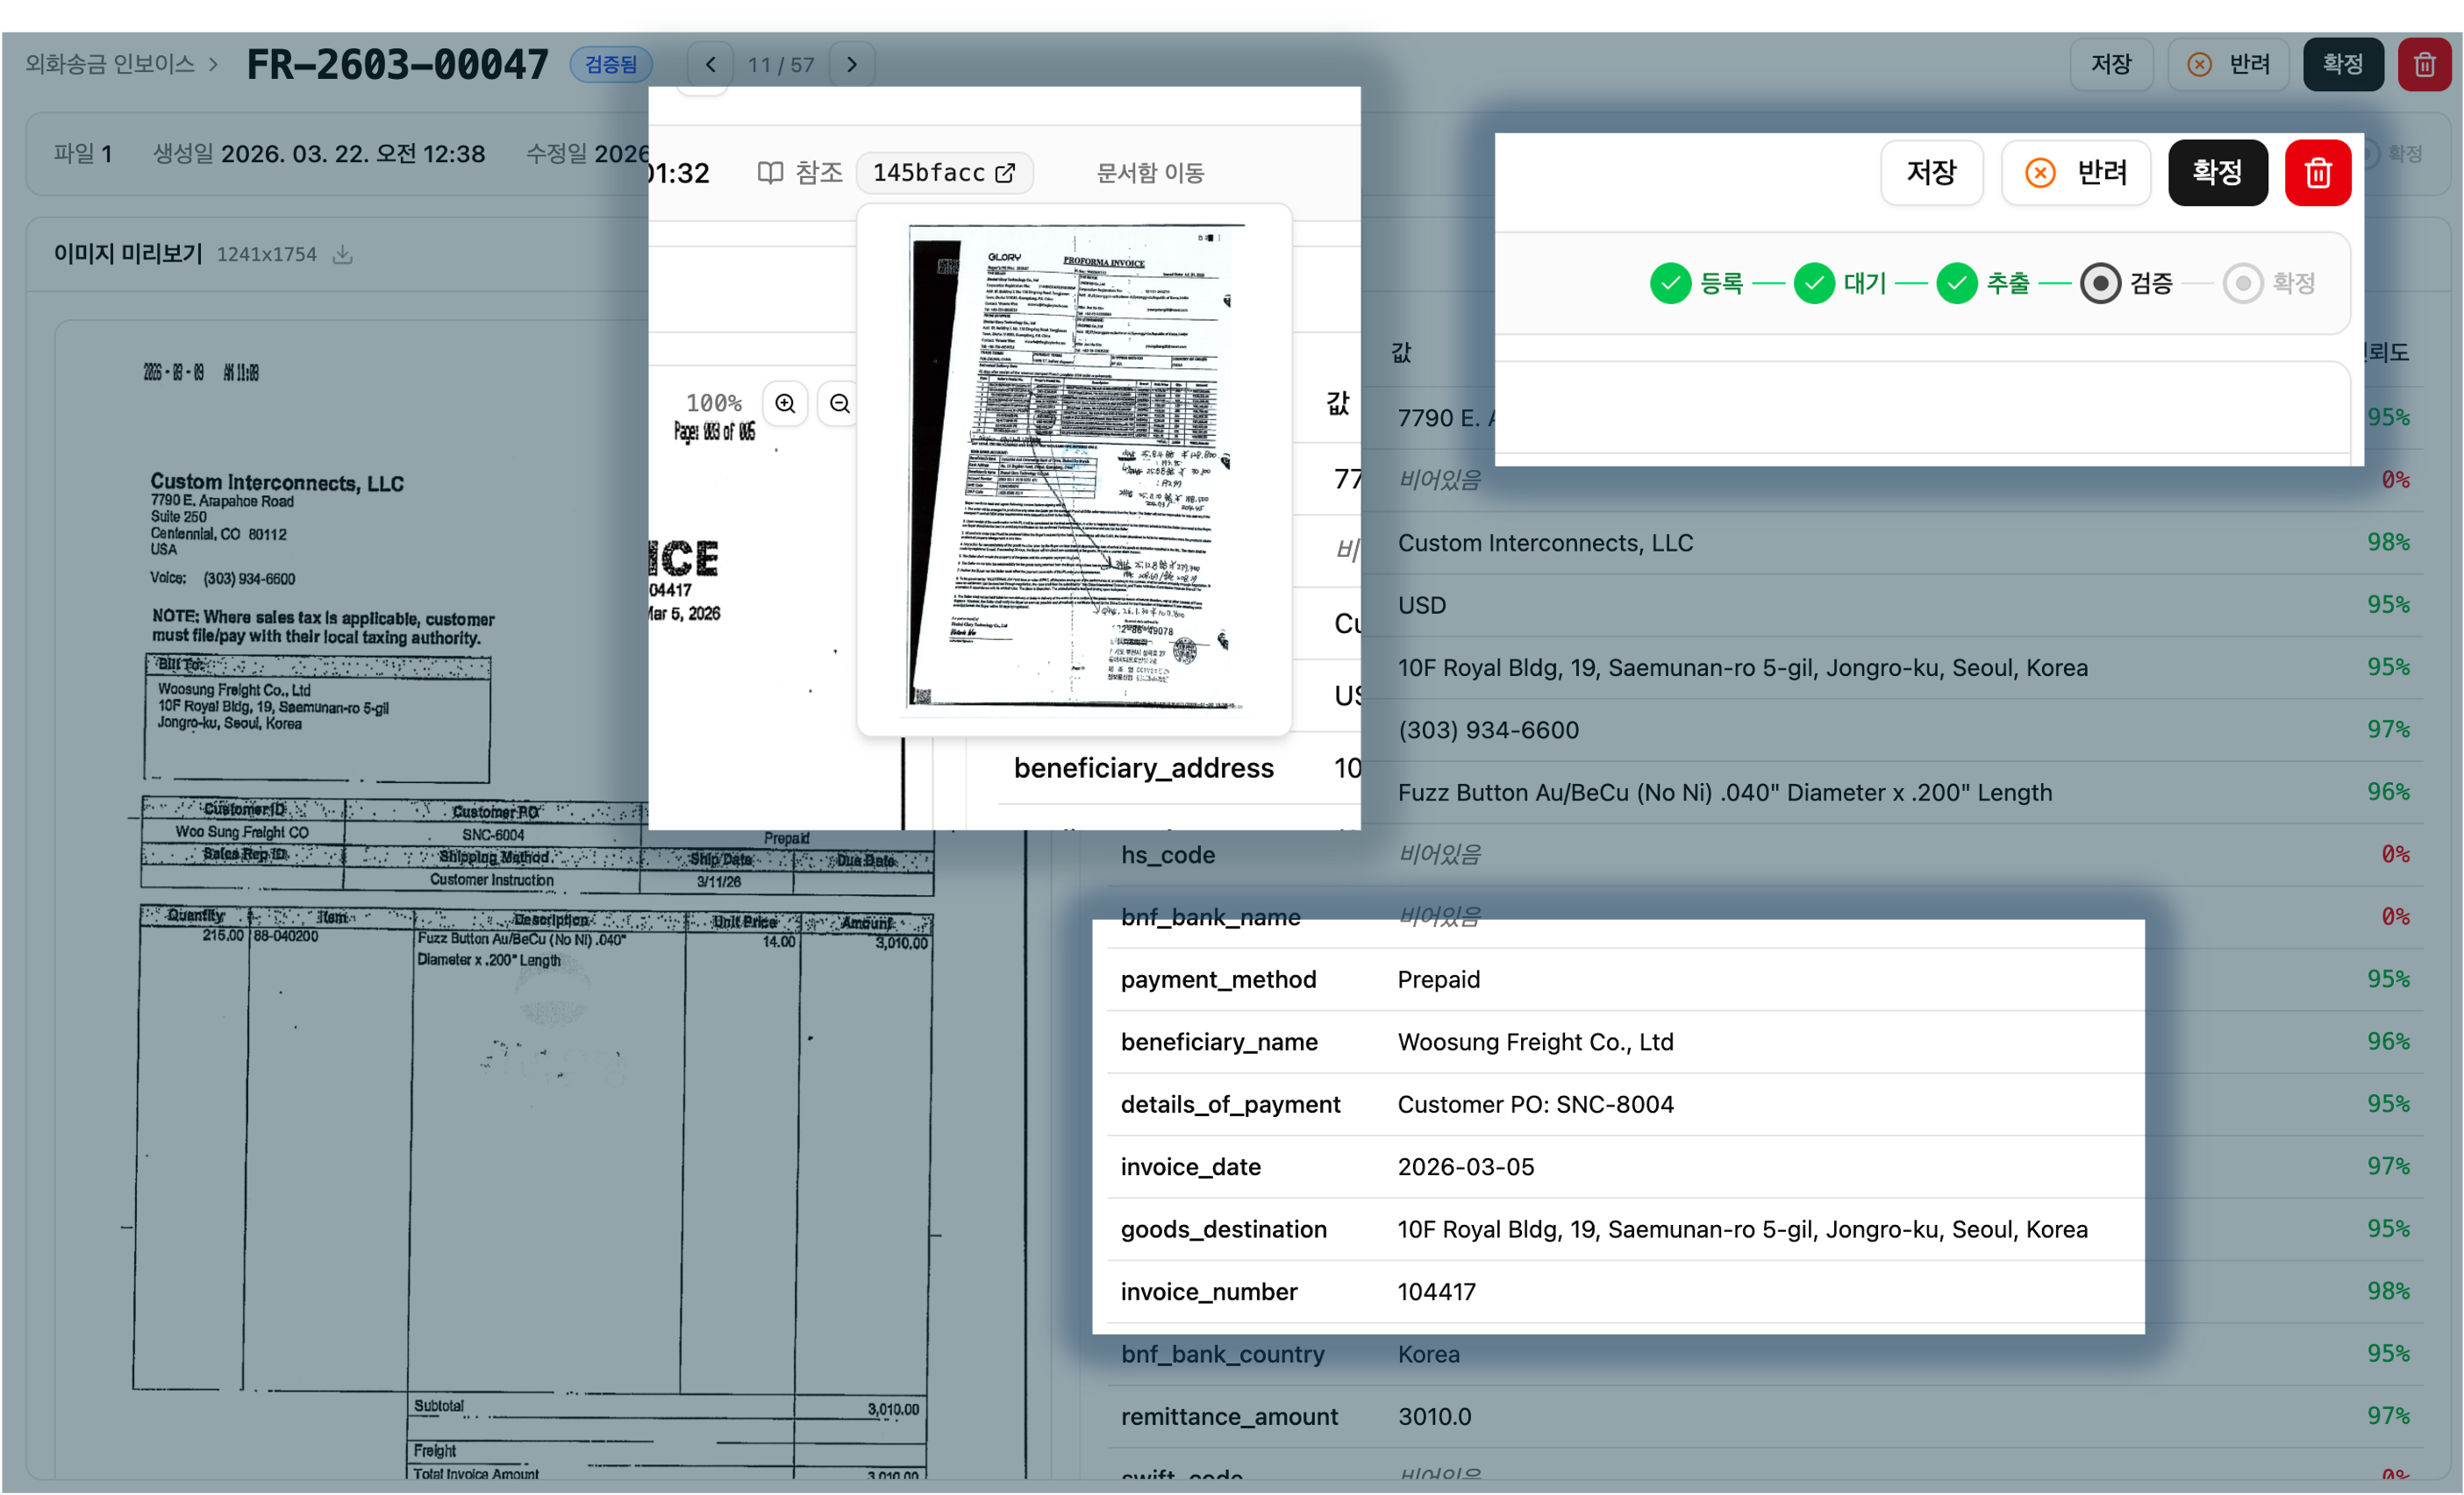This screenshot has width=2464, height=1495.
Task: Zoom in on the document preview
Action: [785, 402]
